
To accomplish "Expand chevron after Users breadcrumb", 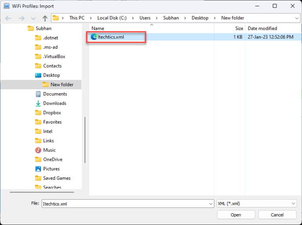I will point(157,18).
